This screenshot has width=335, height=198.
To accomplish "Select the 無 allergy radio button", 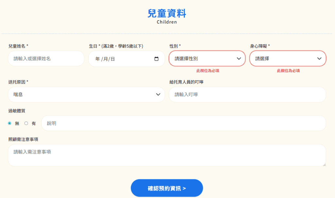I will tap(10, 123).
